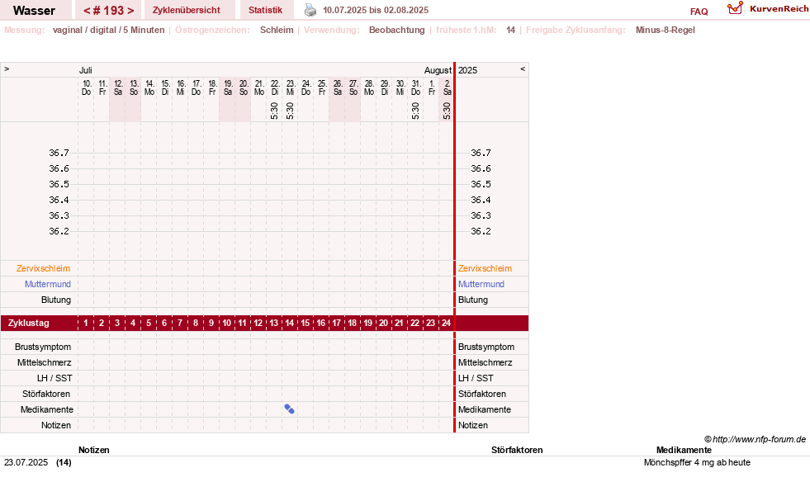
Task: Click date header 19. Sa
Action: [x=228, y=87]
